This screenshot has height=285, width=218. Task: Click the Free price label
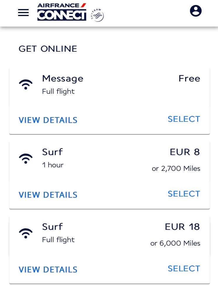click(x=189, y=79)
